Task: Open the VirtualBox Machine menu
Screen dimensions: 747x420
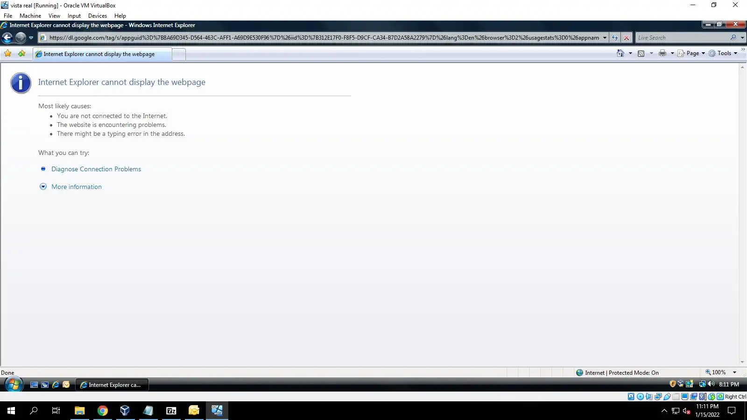Action: click(x=30, y=15)
